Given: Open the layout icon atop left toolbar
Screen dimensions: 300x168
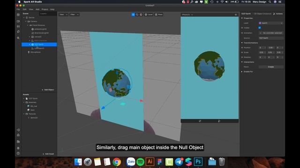Looking at the screenshot, I should (18, 14).
